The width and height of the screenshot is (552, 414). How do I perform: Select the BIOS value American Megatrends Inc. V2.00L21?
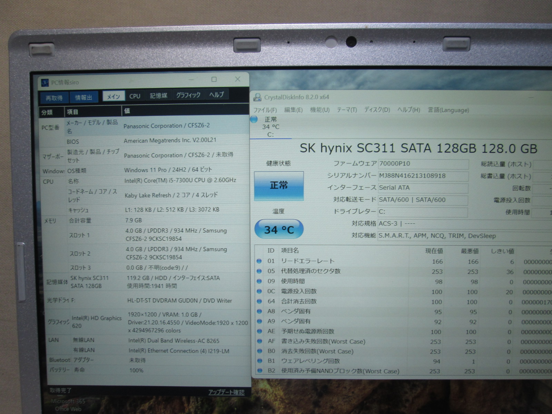(x=170, y=140)
